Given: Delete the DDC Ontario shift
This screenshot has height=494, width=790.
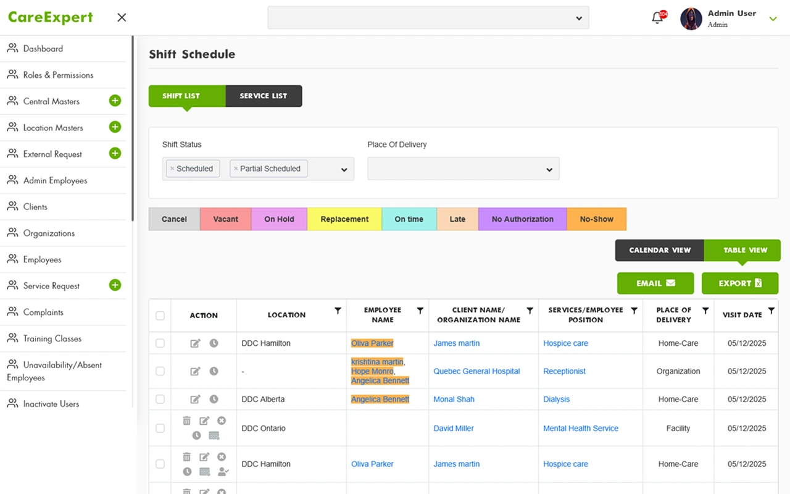Looking at the screenshot, I should [186, 421].
